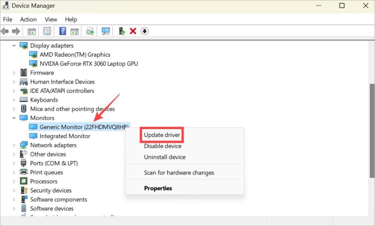Click the Forward arrow toolbar icon
Viewport: 375px width, 226px height.
point(16,31)
